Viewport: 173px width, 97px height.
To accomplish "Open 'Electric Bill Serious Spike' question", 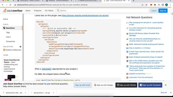I will click(x=144, y=34).
